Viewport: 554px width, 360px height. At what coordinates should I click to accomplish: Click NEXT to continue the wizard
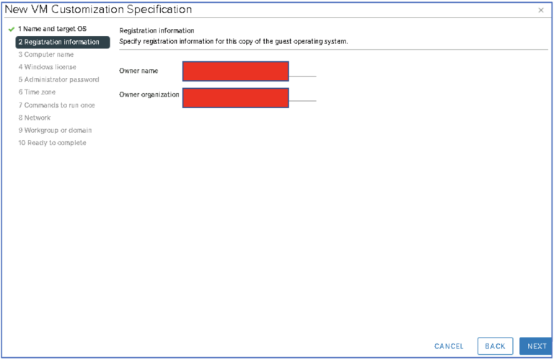pyautogui.click(x=536, y=346)
